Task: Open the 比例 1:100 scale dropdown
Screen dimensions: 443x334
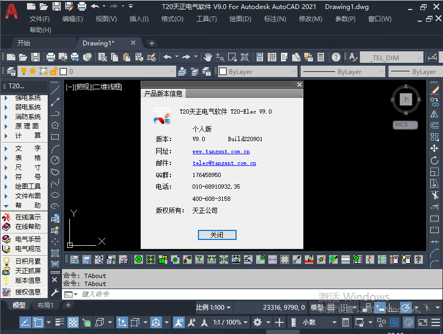Action: pyautogui.click(x=213, y=307)
